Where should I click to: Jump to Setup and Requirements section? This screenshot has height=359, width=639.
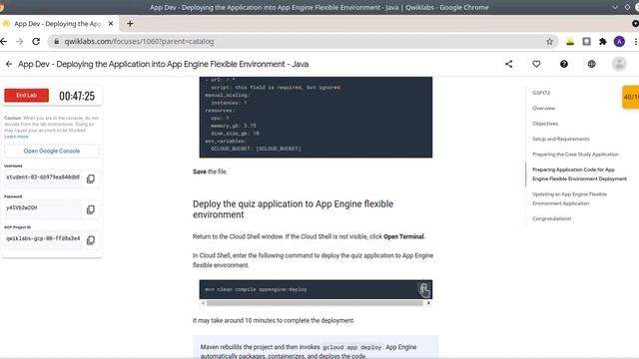click(x=561, y=139)
